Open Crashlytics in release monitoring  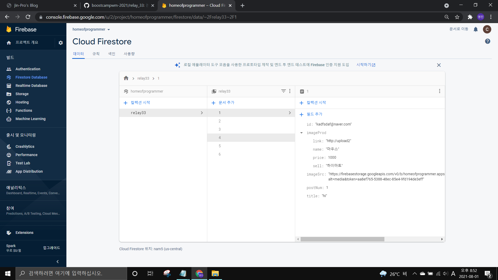(25, 146)
